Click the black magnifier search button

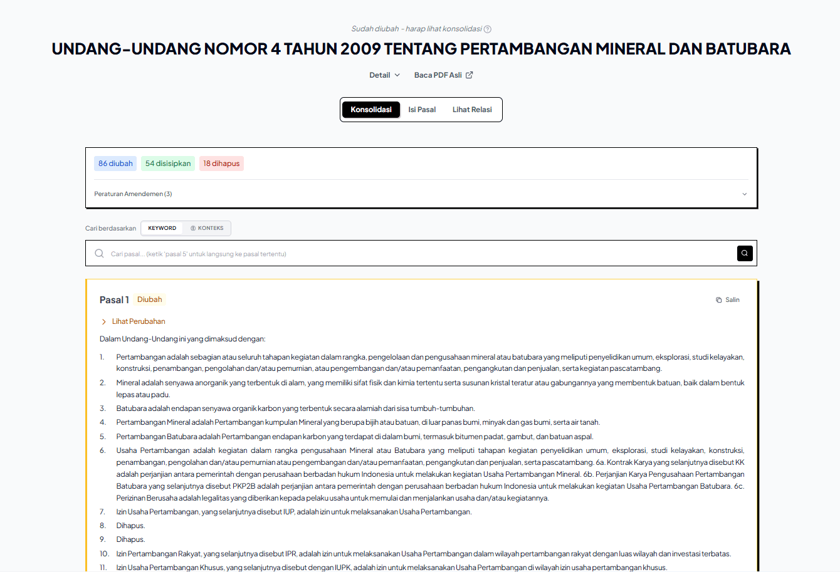point(744,253)
